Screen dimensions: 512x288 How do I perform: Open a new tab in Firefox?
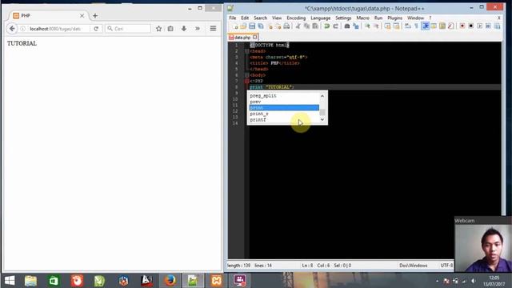95,16
